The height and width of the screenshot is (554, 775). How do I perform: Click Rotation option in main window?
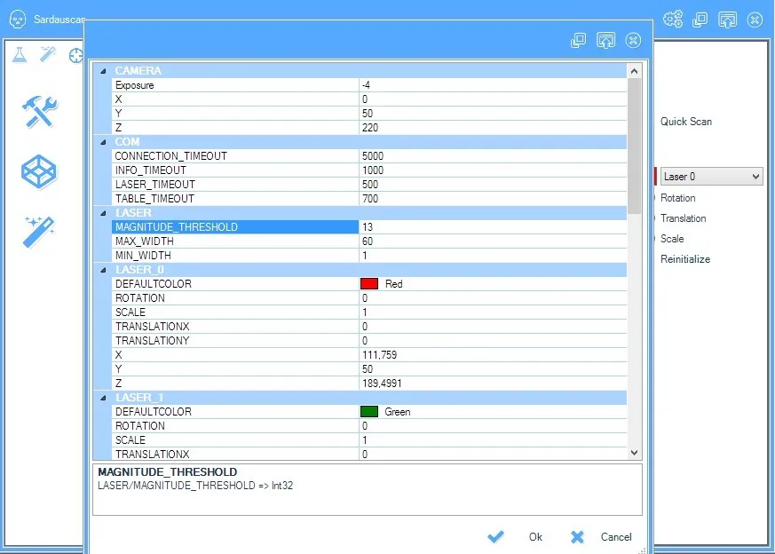(677, 198)
